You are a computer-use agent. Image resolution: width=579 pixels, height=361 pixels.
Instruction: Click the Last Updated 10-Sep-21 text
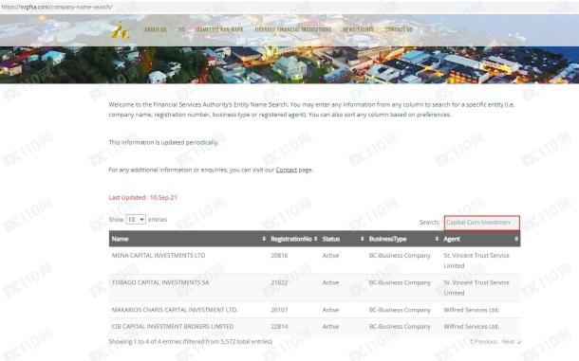[x=143, y=198]
